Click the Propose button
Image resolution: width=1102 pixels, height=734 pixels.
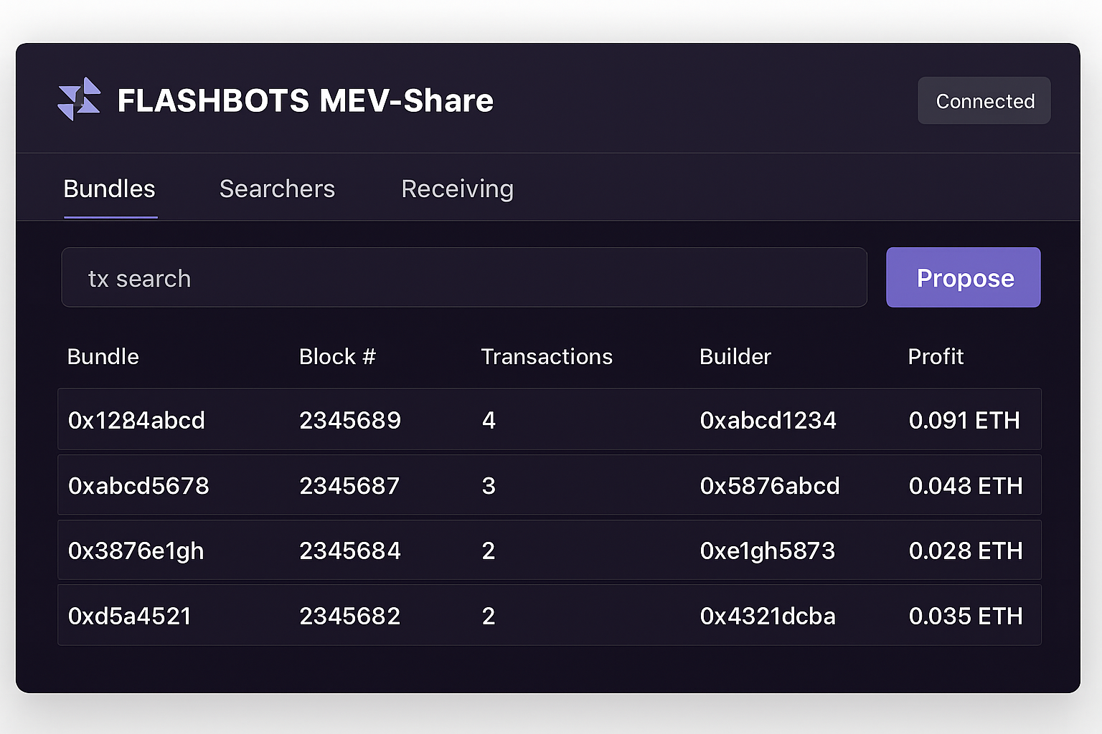(964, 277)
